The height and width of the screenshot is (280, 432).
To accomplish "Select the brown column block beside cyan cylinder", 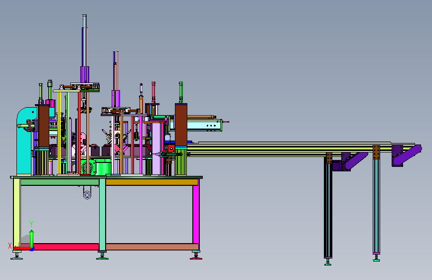I will 181,125.
